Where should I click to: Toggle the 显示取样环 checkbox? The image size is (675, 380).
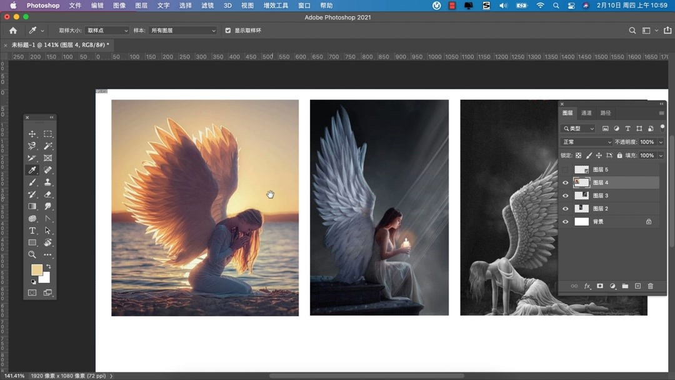coord(227,30)
